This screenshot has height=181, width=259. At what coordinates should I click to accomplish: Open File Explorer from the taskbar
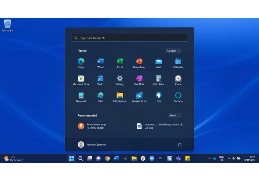(x=134, y=158)
